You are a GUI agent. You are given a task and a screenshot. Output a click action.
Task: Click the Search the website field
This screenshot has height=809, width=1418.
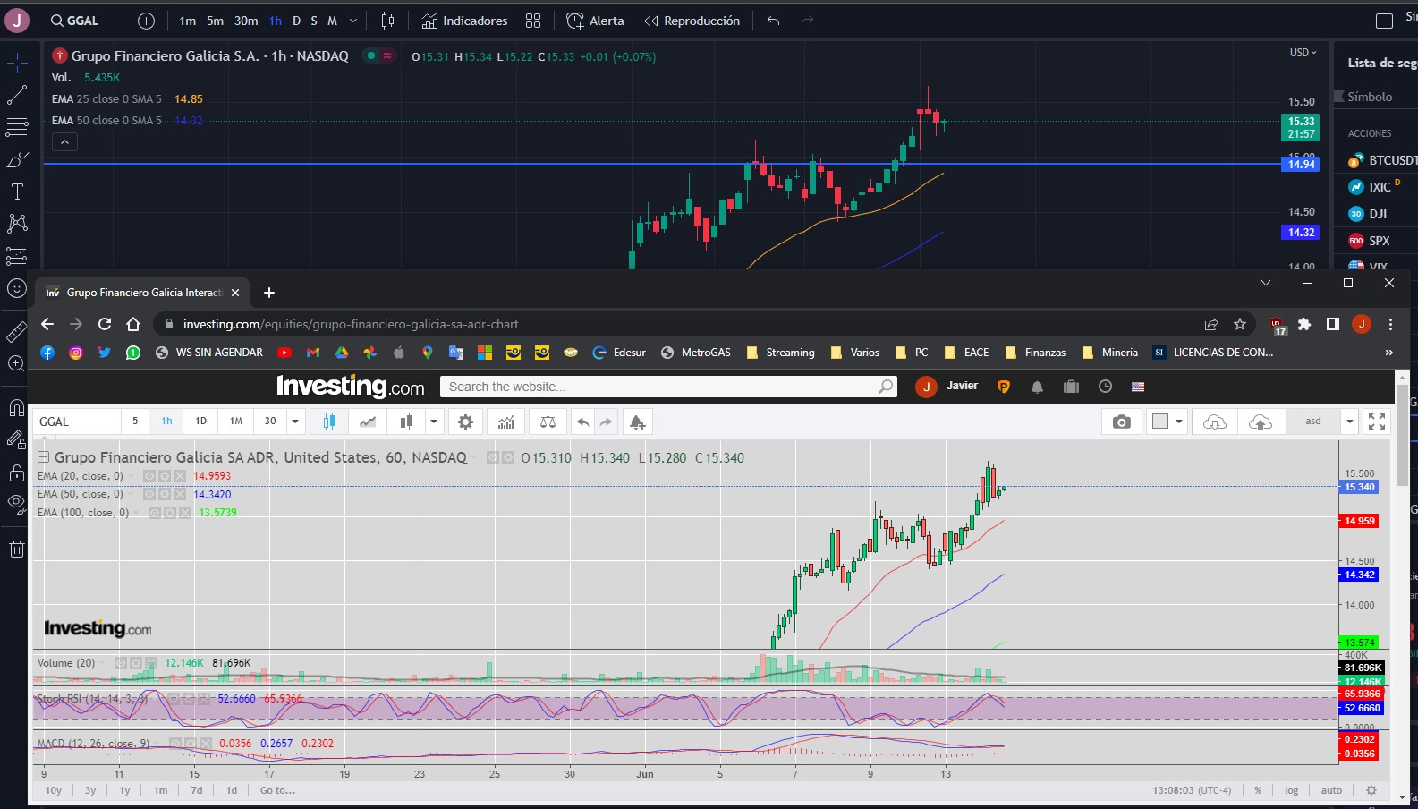pyautogui.click(x=662, y=387)
